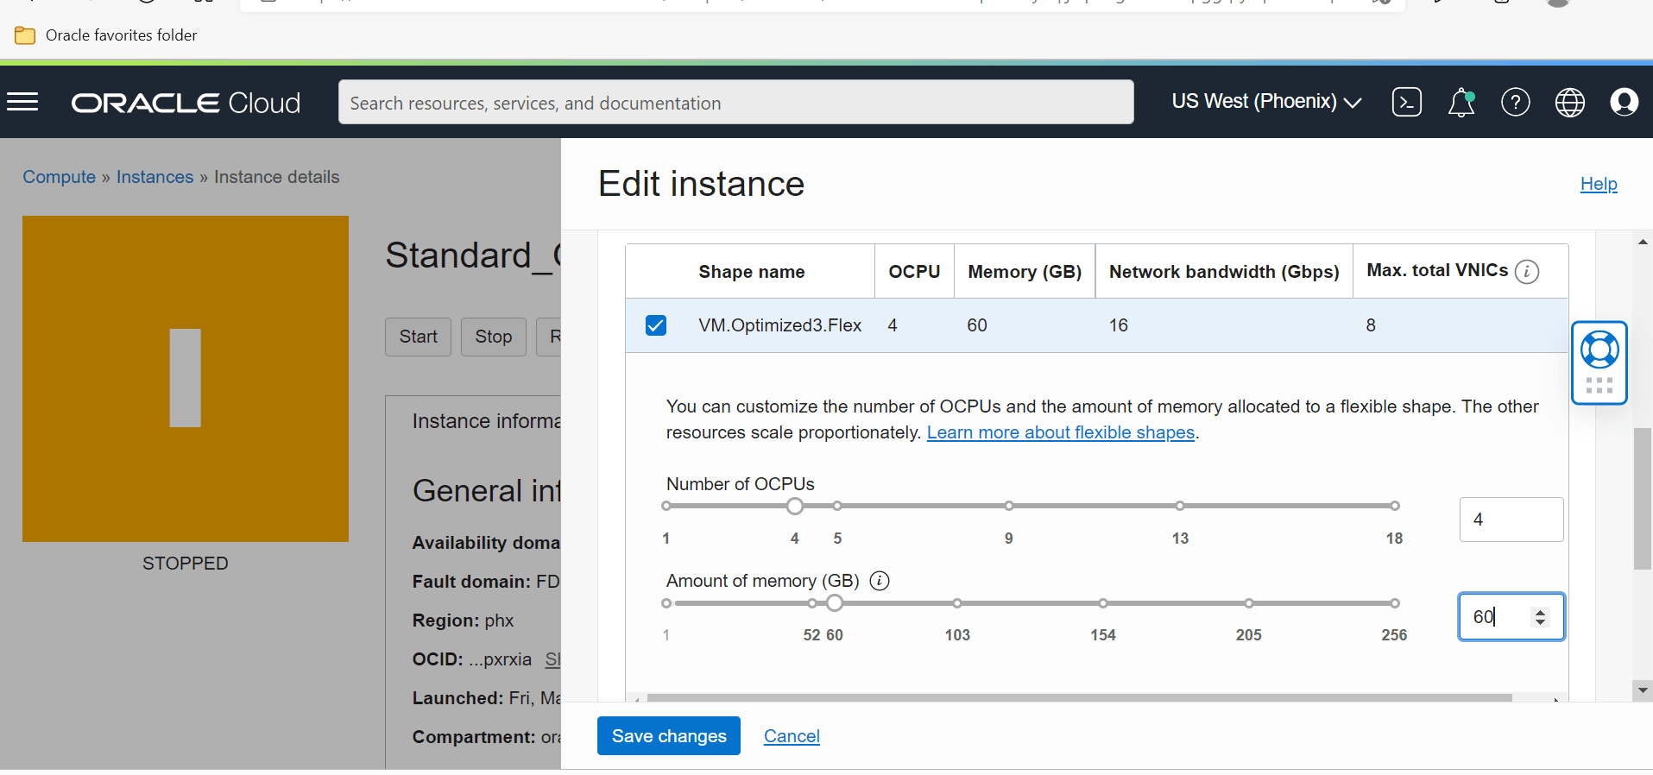Click the scroll up arrow of panel
This screenshot has height=775, width=1653.
click(1643, 242)
